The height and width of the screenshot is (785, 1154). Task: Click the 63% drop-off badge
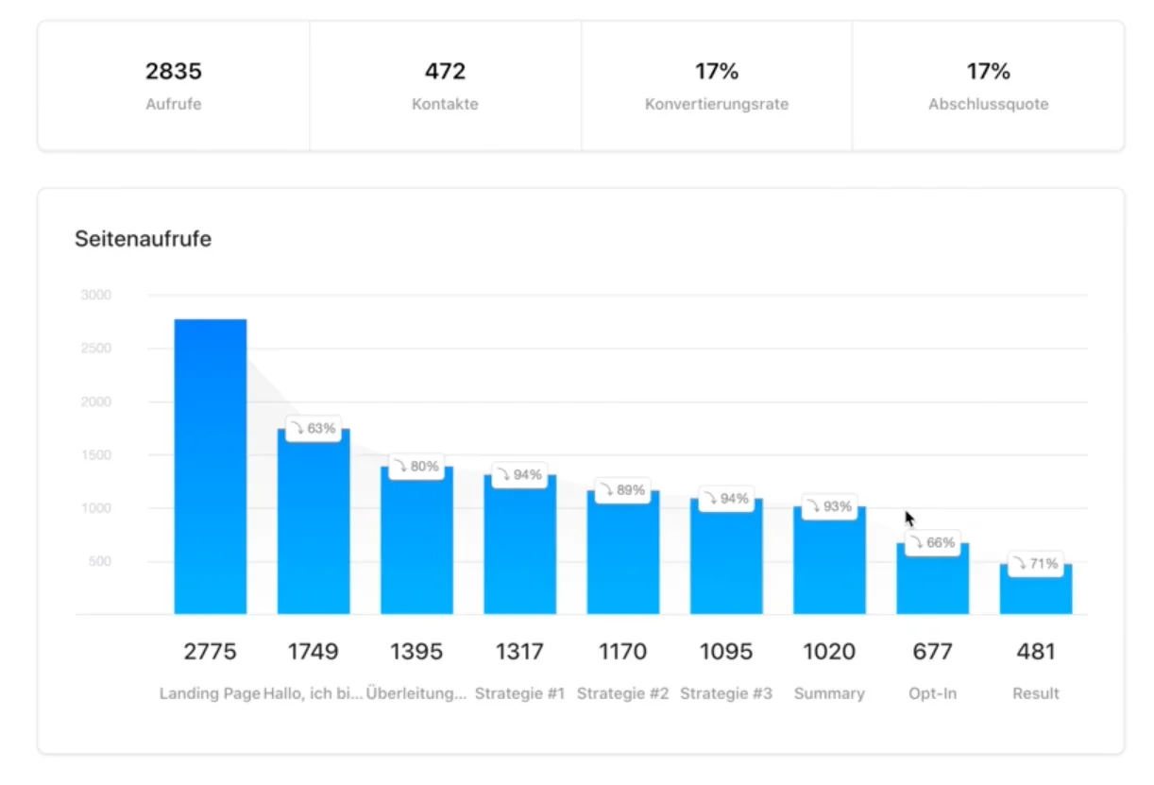pyautogui.click(x=314, y=428)
